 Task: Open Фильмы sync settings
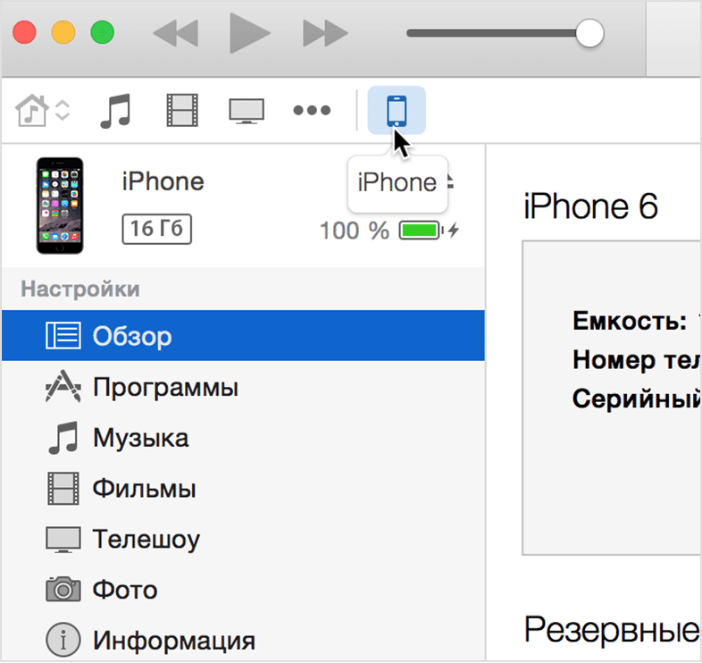[243, 488]
